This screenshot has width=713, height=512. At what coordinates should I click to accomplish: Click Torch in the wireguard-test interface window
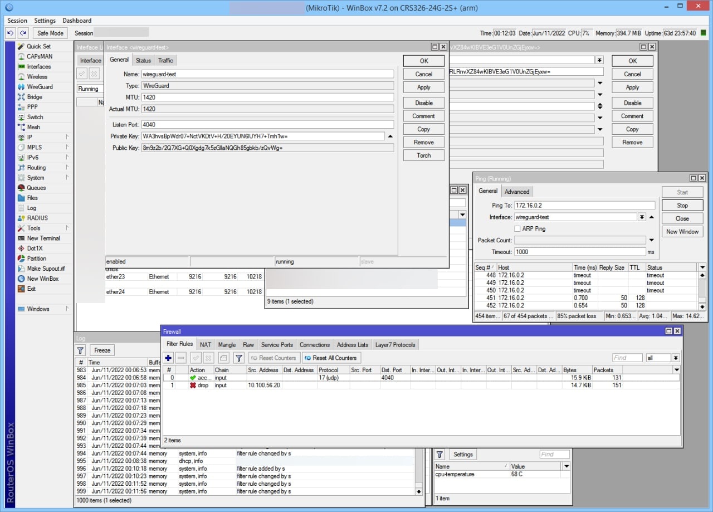tap(424, 155)
